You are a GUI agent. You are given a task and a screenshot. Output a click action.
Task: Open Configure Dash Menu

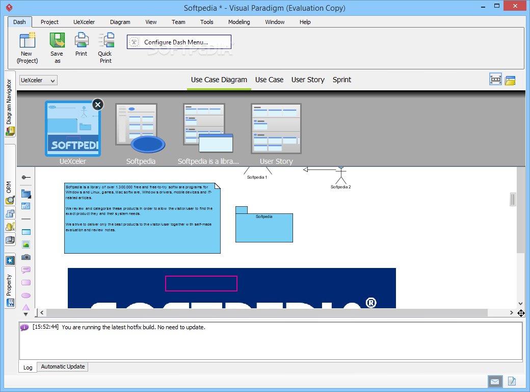179,42
